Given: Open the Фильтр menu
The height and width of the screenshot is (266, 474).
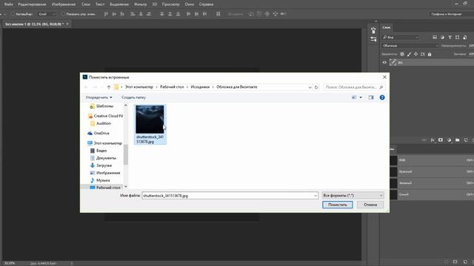Looking at the screenshot, I should pos(140,4).
